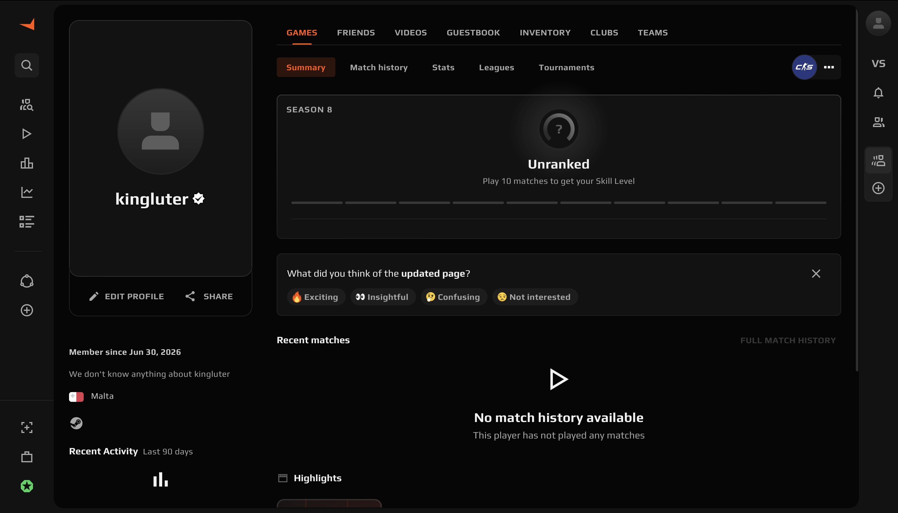The image size is (898, 513).
Task: Click the question-mark skill level icon
Action: point(559,129)
